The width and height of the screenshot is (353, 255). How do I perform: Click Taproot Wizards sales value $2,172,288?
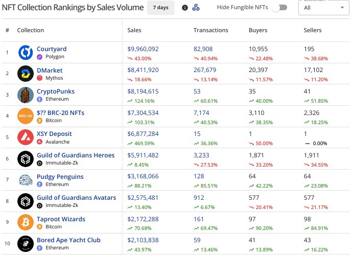tap(143, 219)
